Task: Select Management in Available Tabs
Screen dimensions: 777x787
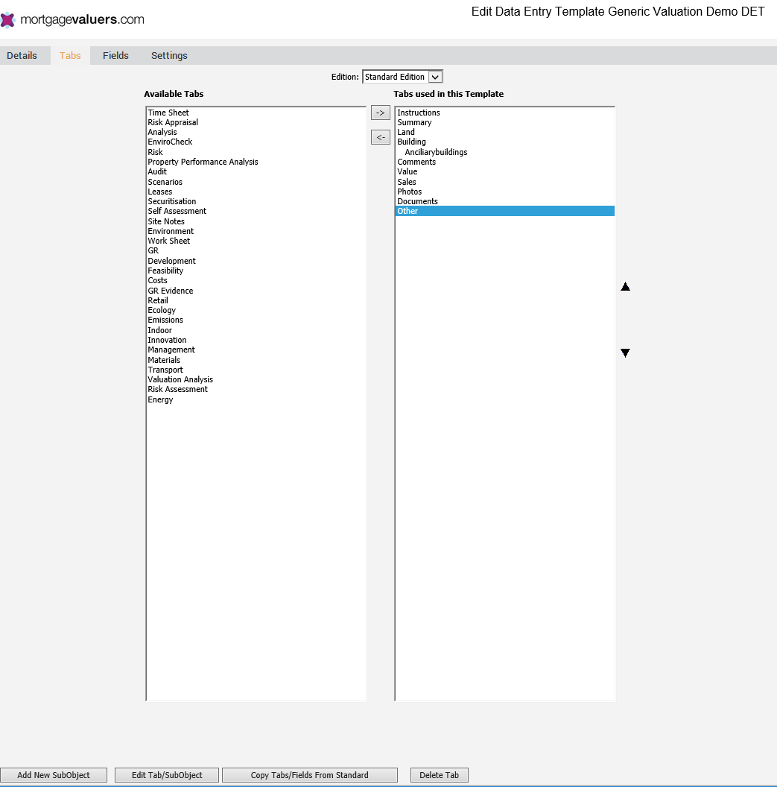Action: (256, 350)
